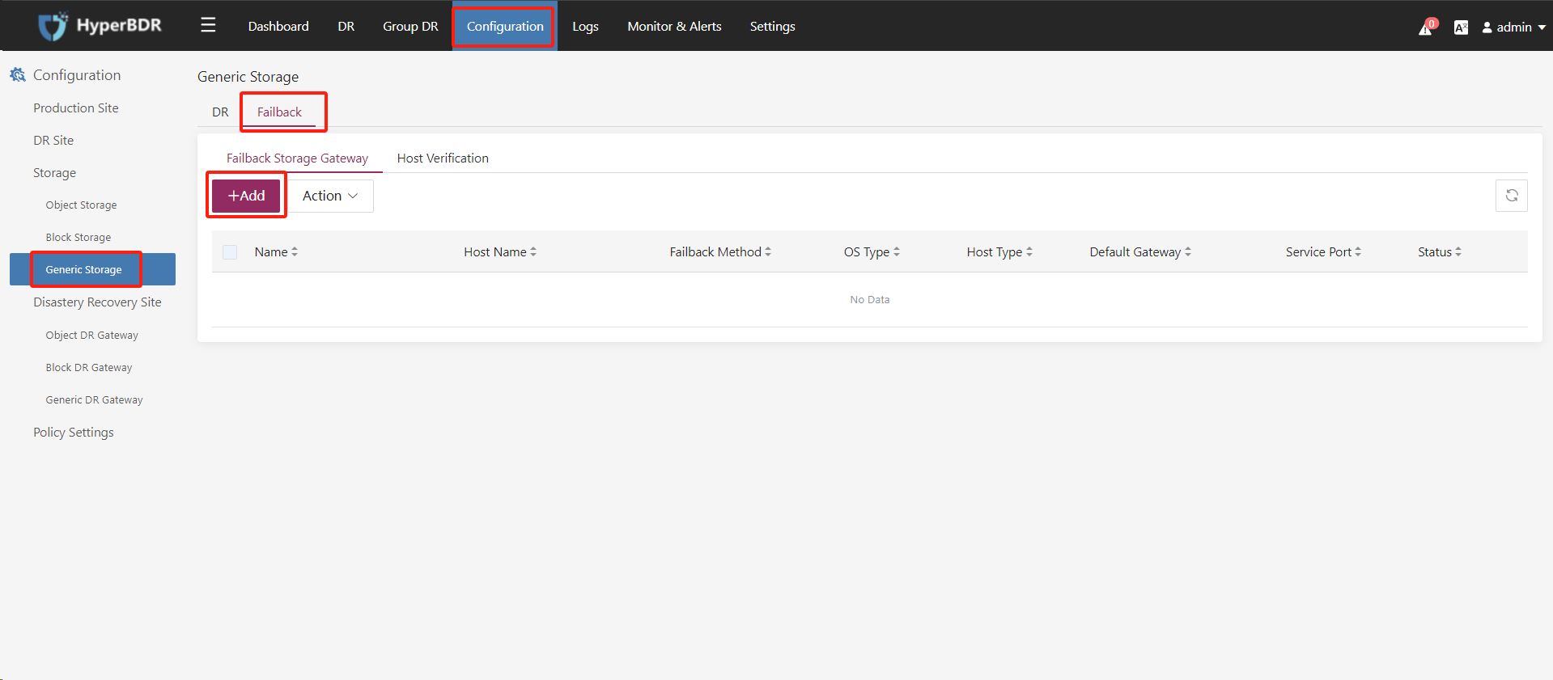Open the Dashboard menu
The image size is (1553, 680).
[278, 26]
